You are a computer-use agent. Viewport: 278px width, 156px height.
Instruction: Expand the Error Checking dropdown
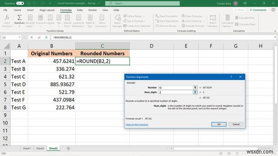204,21
